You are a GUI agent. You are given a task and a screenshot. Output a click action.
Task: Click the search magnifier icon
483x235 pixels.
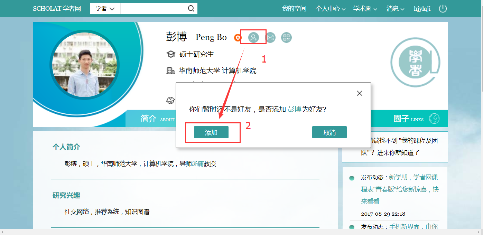(x=191, y=9)
